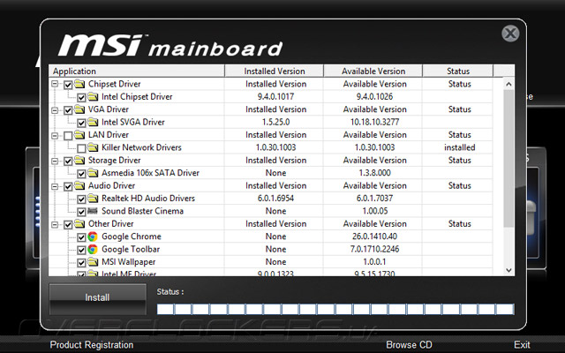Click the Intel Chipset Driver folder icon

coord(93,97)
